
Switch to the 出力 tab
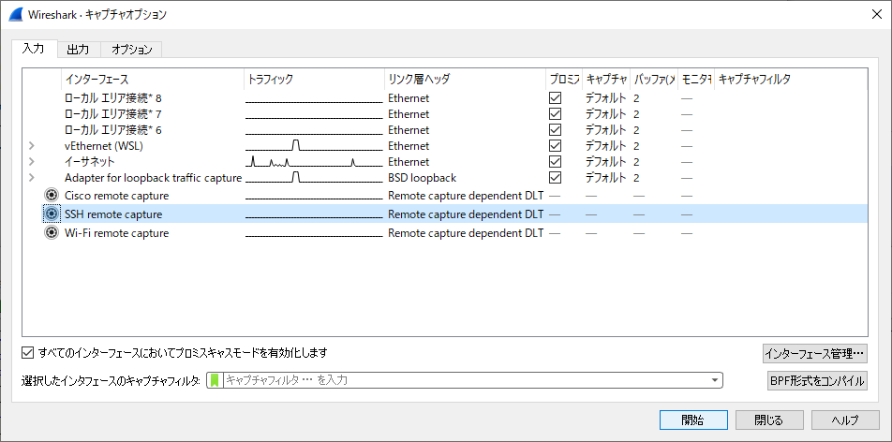[79, 50]
